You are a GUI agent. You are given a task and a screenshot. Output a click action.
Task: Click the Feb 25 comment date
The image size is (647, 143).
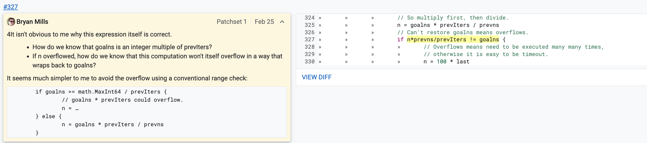[264, 22]
